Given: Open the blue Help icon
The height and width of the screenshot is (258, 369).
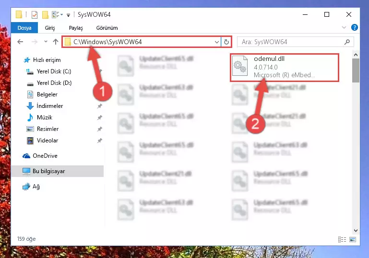Looking at the screenshot, I should tap(354, 27).
